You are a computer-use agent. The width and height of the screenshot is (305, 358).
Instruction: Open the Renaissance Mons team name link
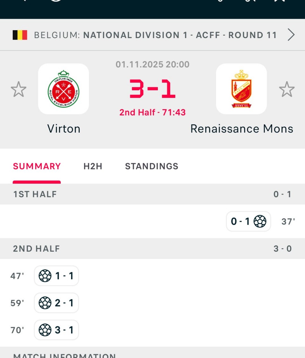point(241,129)
